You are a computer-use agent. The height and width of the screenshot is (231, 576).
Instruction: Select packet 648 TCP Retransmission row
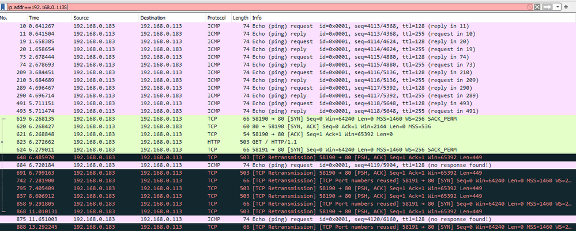pos(288,157)
